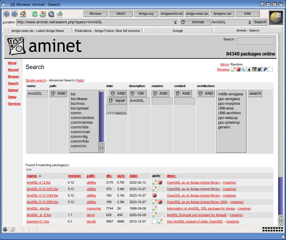The width and height of the screenshot is (286, 240).
Task: Cycle the date 'equal' comparison gadget
Action: coord(117,101)
